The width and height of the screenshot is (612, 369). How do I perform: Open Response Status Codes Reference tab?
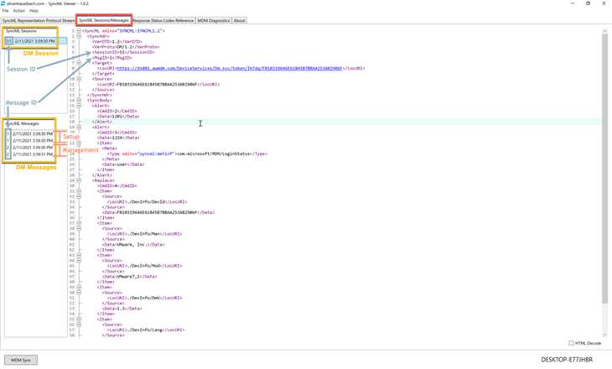pos(163,20)
